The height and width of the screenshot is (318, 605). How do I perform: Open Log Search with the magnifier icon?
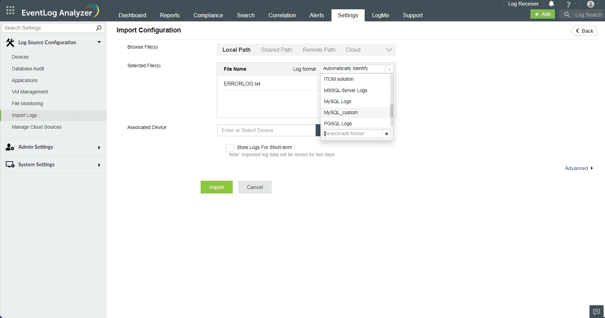[567, 14]
